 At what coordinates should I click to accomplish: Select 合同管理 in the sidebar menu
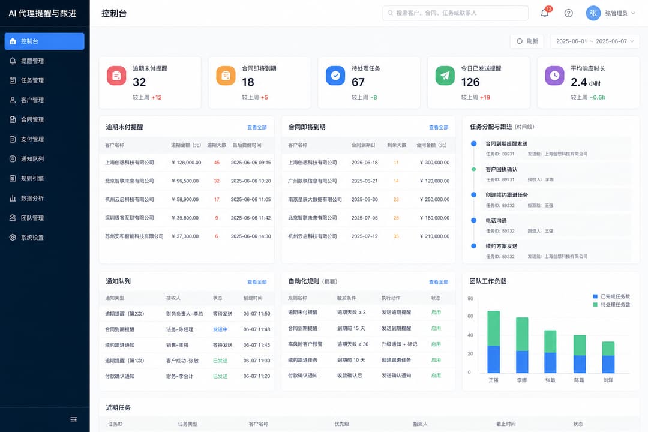pyautogui.click(x=44, y=119)
